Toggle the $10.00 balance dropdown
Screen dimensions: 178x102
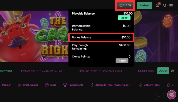pyautogui.click(x=125, y=5)
